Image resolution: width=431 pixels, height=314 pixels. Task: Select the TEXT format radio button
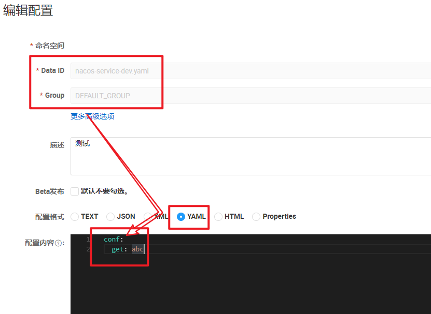[x=75, y=217]
